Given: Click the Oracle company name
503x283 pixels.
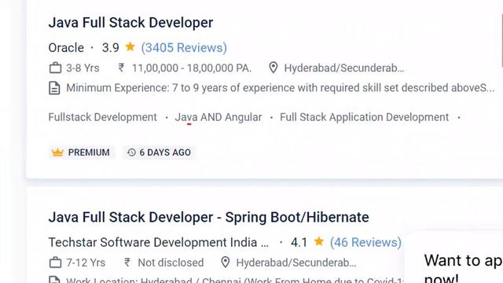Looking at the screenshot, I should coord(66,48).
